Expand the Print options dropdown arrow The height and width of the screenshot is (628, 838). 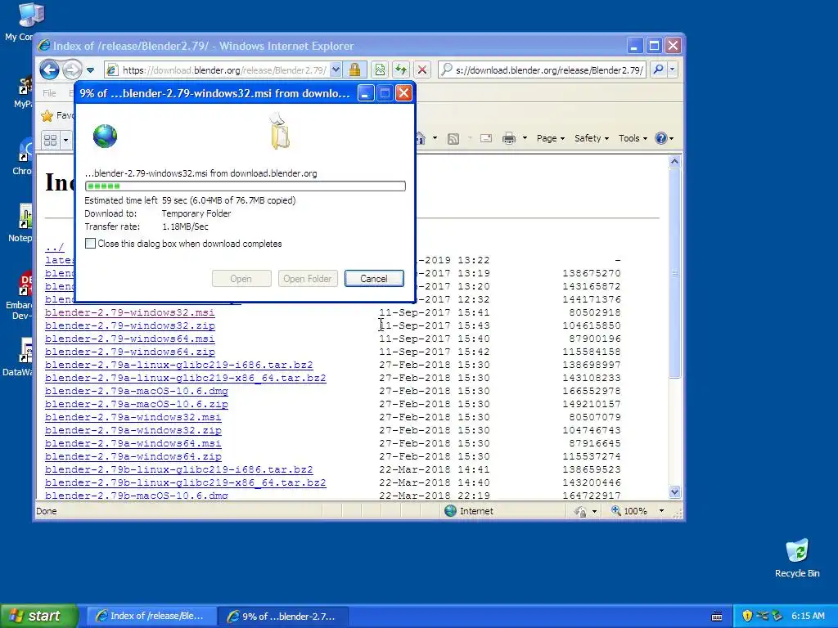525,138
